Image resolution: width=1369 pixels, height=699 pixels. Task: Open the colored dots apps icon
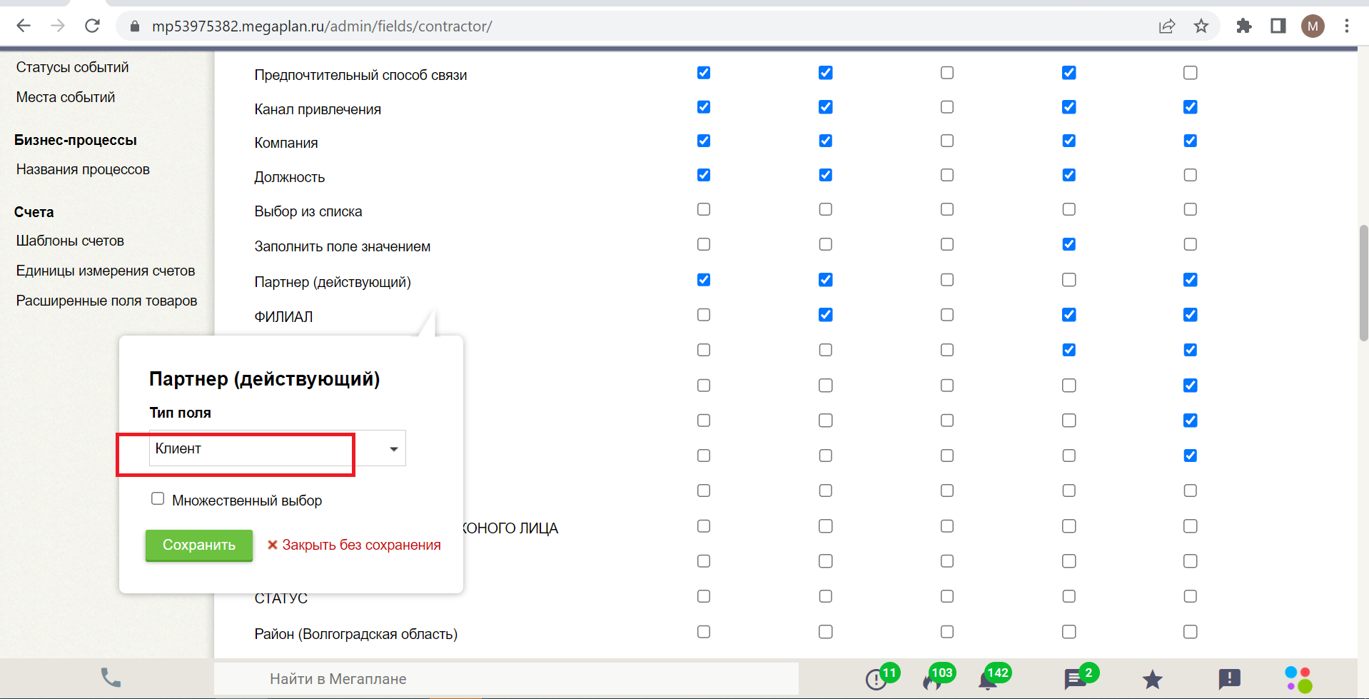(x=1298, y=679)
